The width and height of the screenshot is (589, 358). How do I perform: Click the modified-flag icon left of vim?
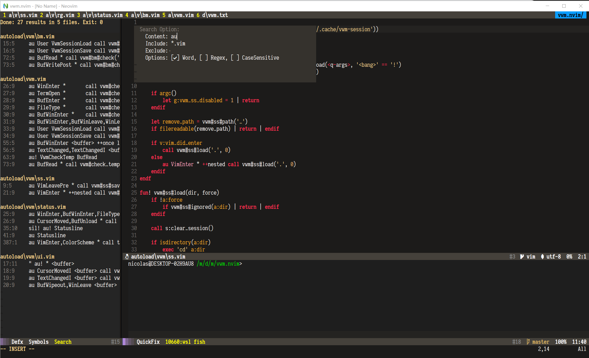point(522,257)
